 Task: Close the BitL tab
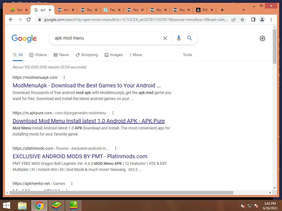click(212, 10)
